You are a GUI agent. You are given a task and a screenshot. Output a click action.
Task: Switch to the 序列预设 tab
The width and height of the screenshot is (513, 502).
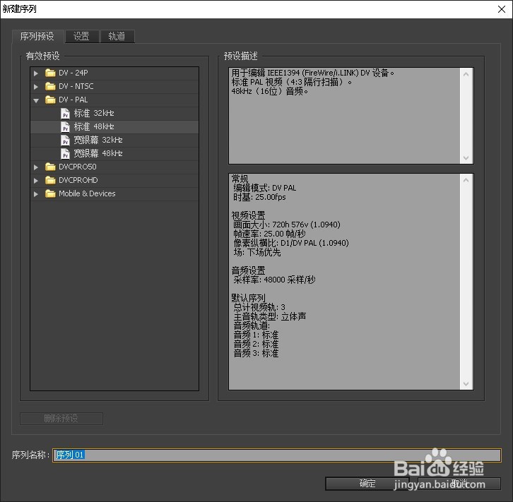pos(37,36)
